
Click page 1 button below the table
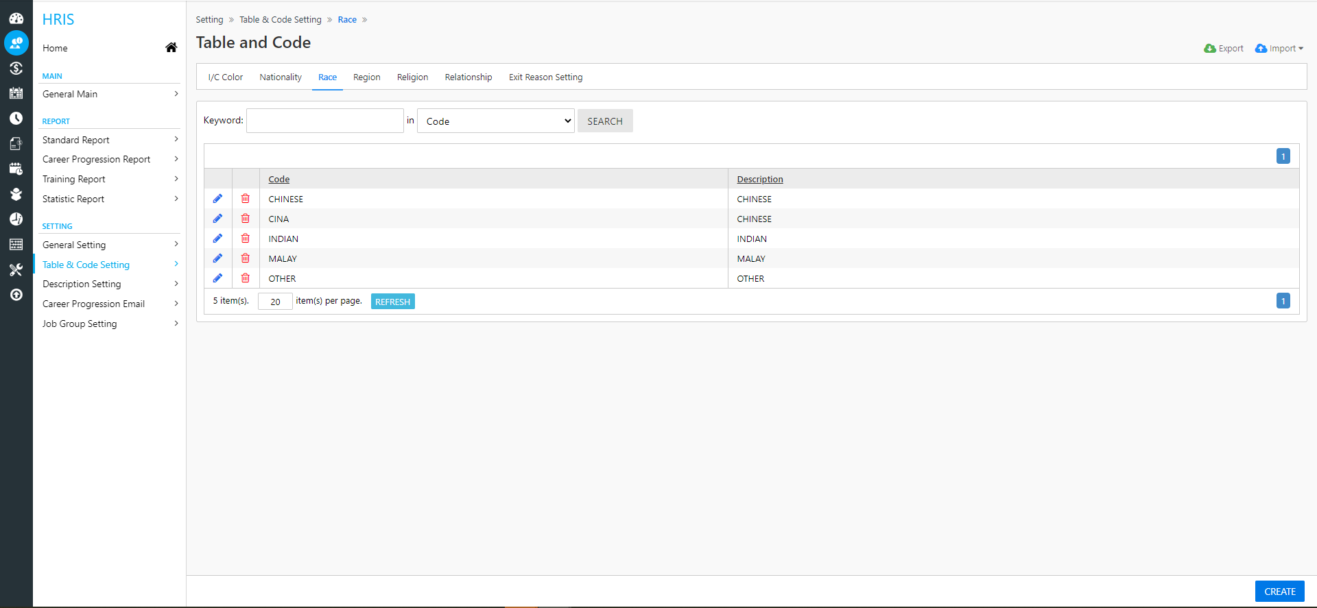click(1283, 301)
